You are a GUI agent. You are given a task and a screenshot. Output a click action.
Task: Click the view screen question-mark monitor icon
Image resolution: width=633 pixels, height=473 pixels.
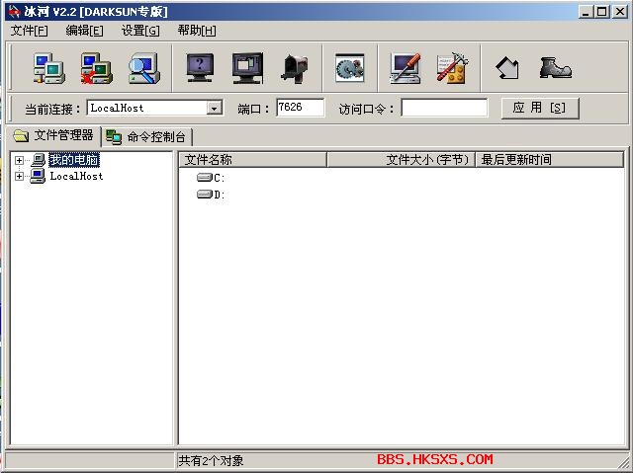pyautogui.click(x=200, y=68)
